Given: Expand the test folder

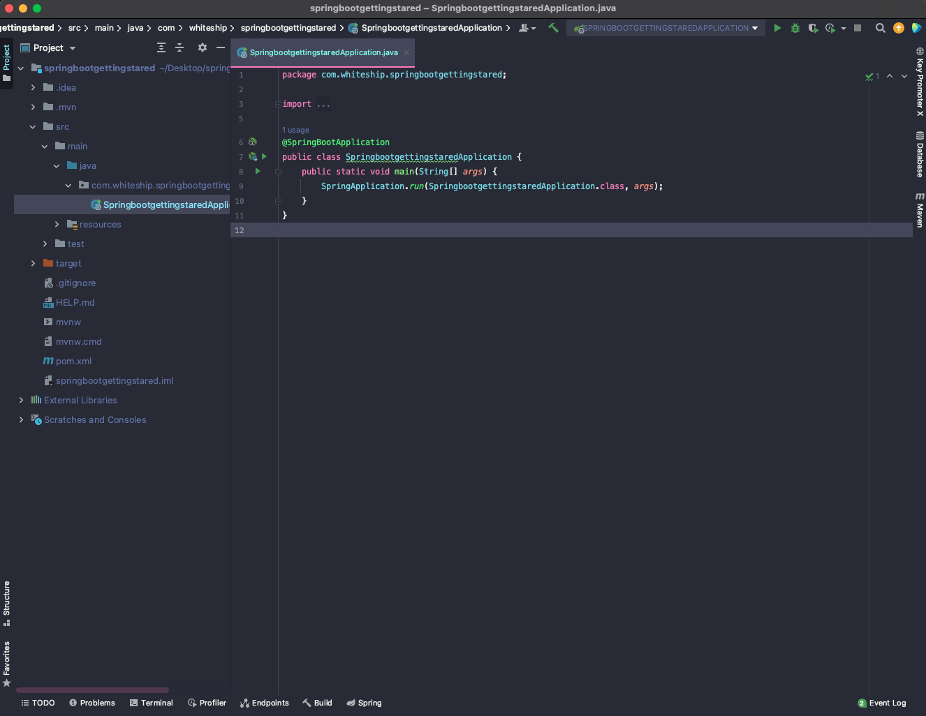Looking at the screenshot, I should (x=45, y=244).
